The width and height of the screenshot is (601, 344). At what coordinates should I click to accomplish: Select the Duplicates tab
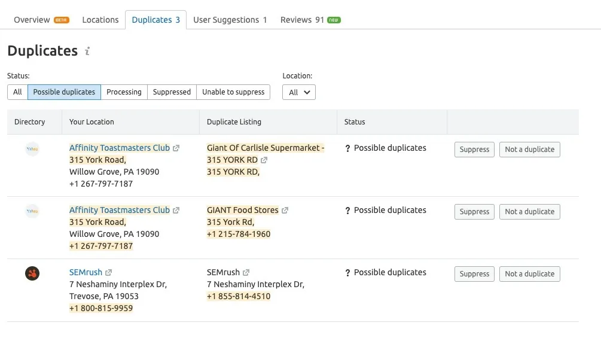pyautogui.click(x=155, y=20)
